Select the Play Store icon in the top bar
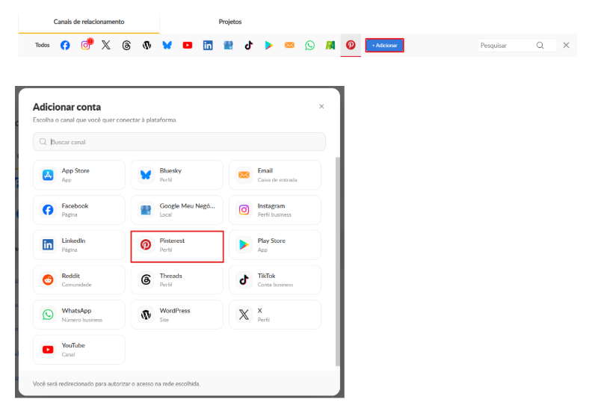592x405 pixels. tap(269, 46)
